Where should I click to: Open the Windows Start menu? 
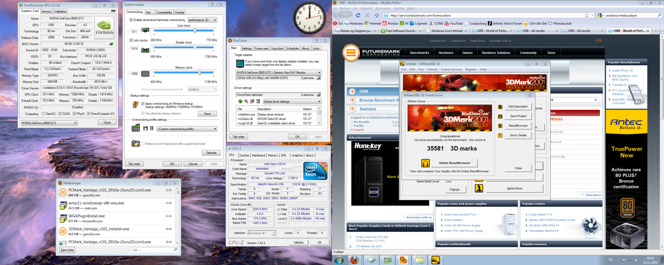pos(339,260)
